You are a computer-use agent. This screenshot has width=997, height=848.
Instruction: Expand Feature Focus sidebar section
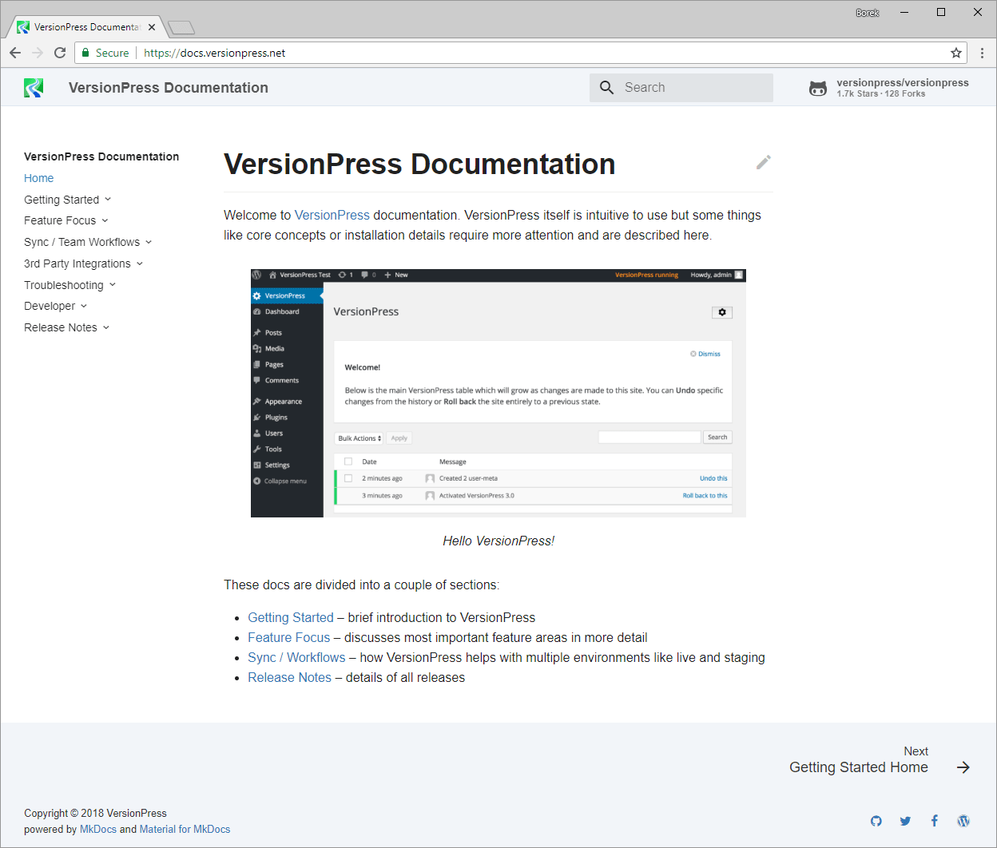click(66, 220)
